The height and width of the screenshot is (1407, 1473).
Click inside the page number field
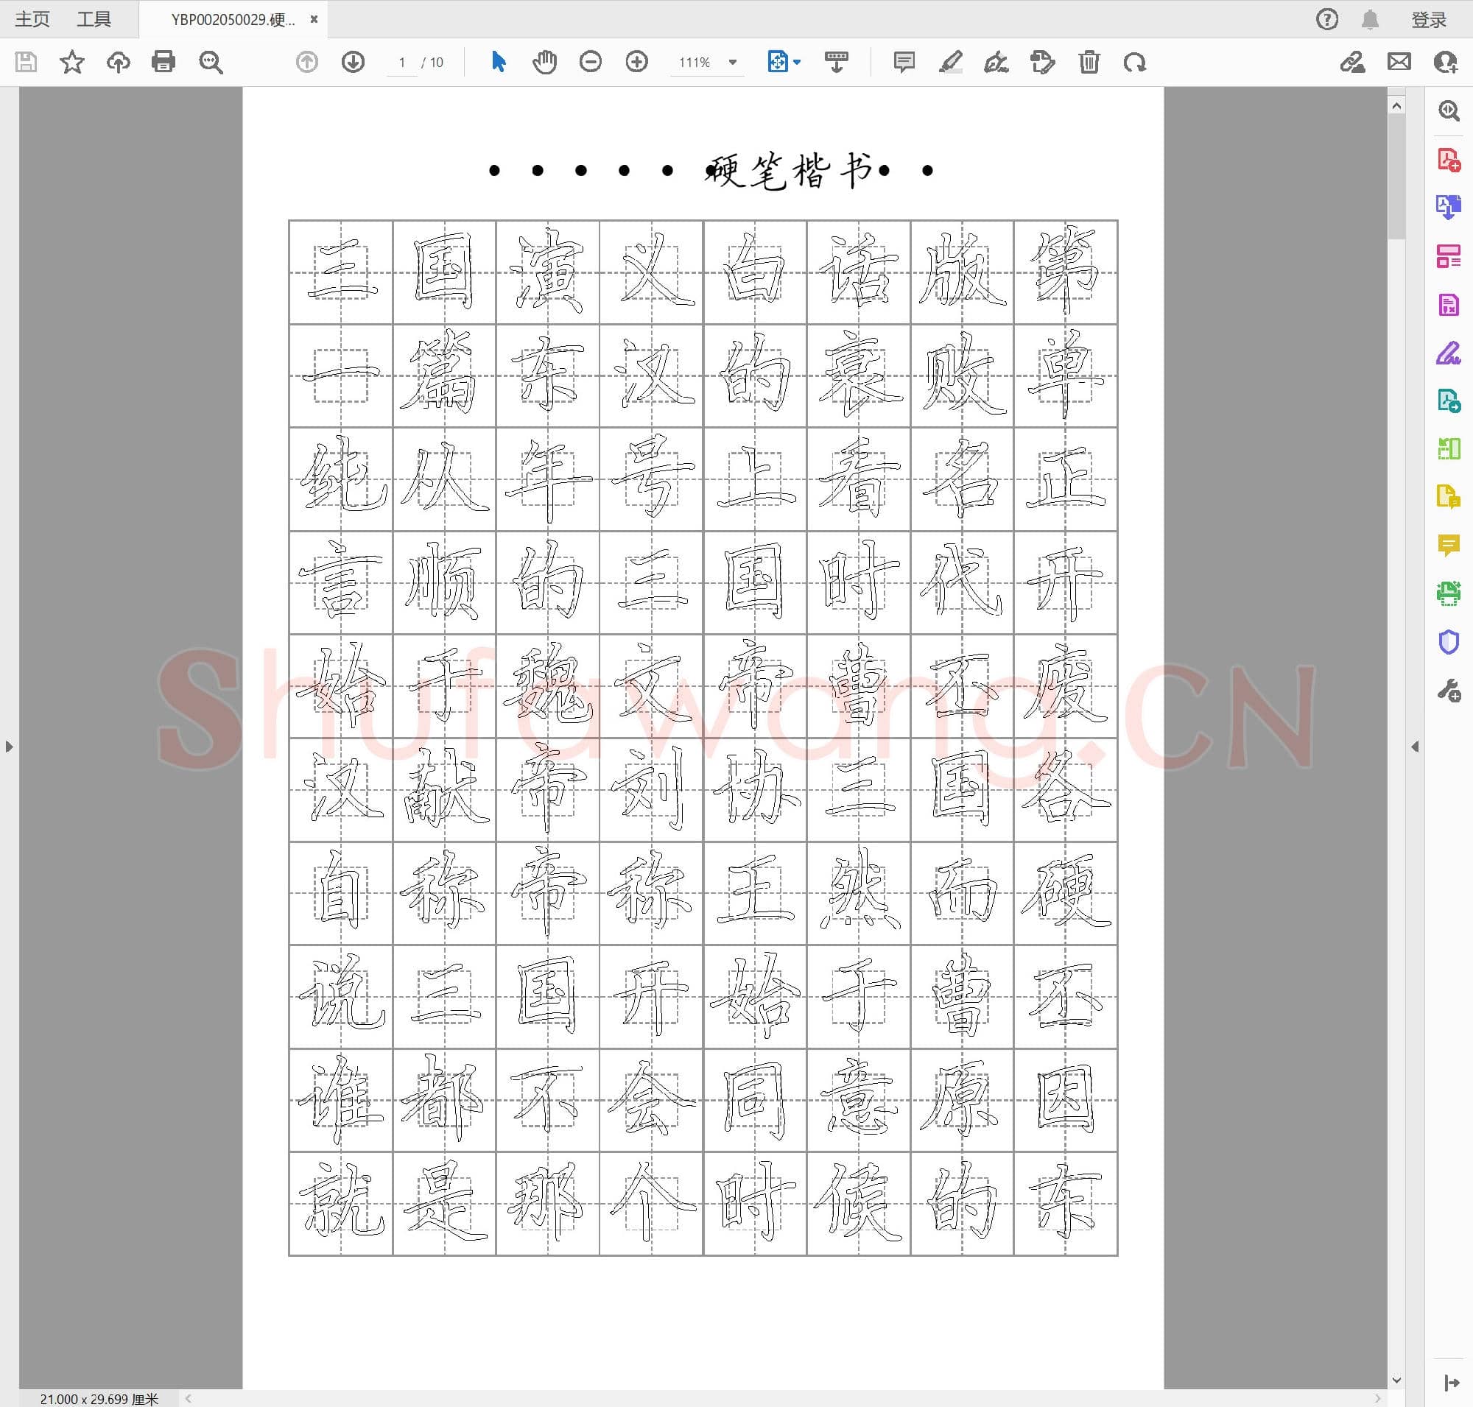[402, 63]
